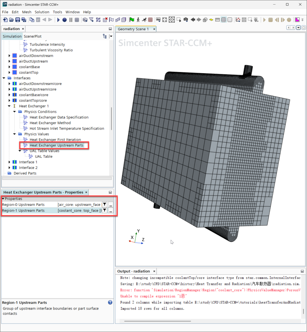Click the clear mesh red-X grid icon
Image resolution: width=307 pixels, height=332 pixels.
(x=105, y=20)
